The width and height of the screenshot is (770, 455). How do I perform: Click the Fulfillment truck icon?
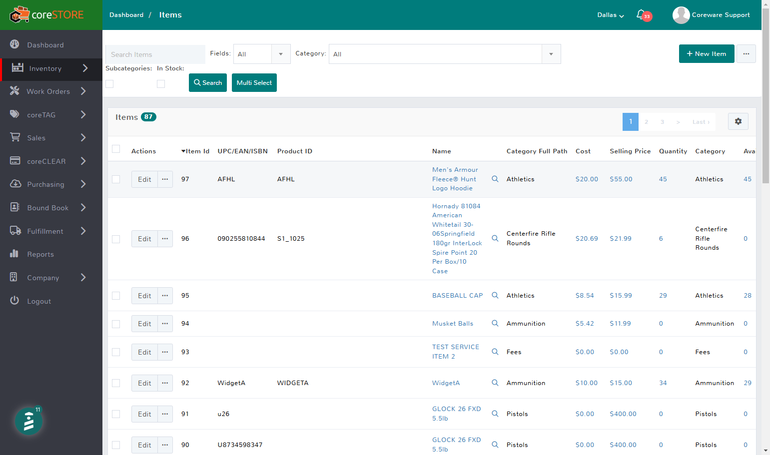[x=15, y=231]
